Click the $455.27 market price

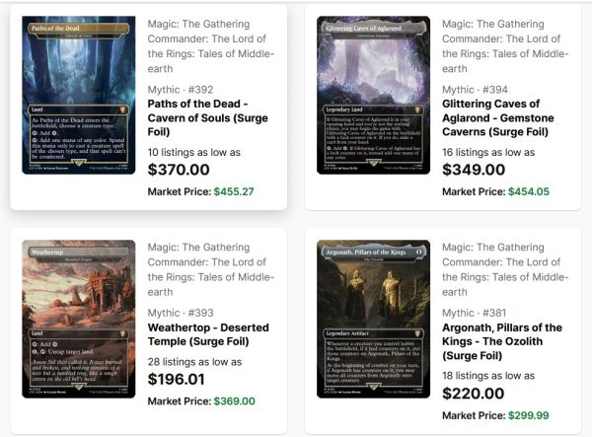(x=234, y=191)
